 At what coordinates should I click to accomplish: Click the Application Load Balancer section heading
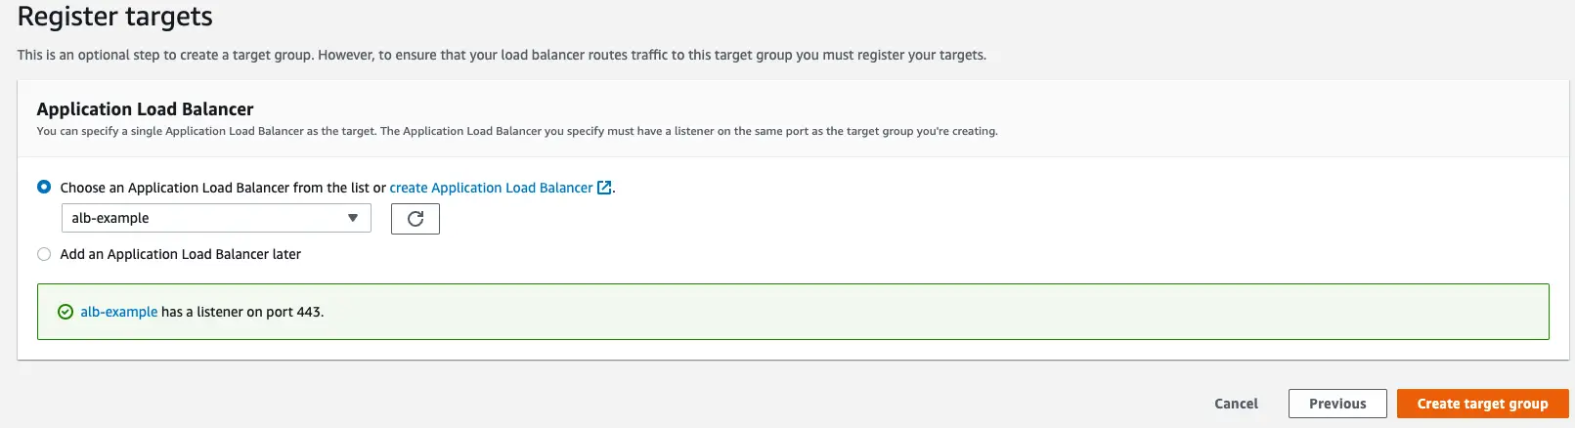(146, 109)
